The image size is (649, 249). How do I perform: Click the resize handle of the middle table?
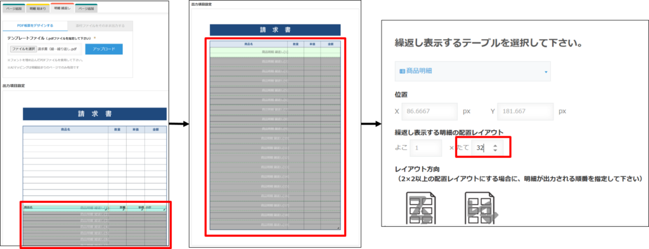point(338,228)
